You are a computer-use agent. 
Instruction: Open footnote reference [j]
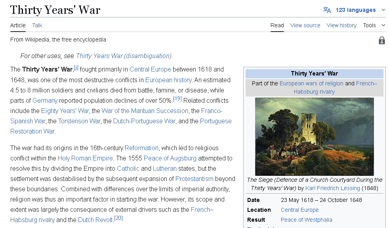(76, 68)
